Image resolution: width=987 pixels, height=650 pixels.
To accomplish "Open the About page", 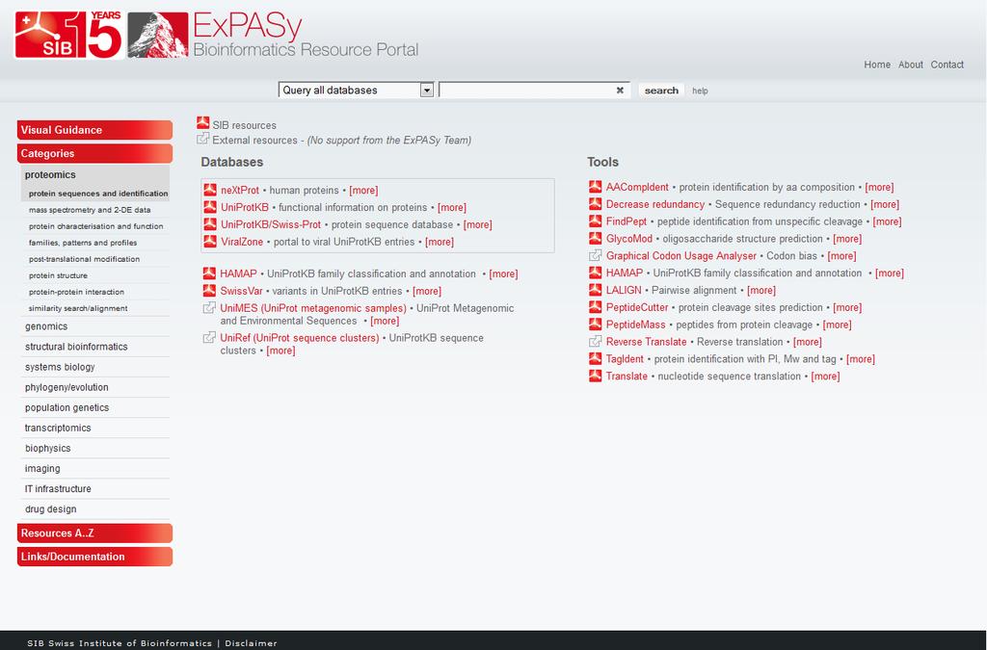I will (x=910, y=65).
